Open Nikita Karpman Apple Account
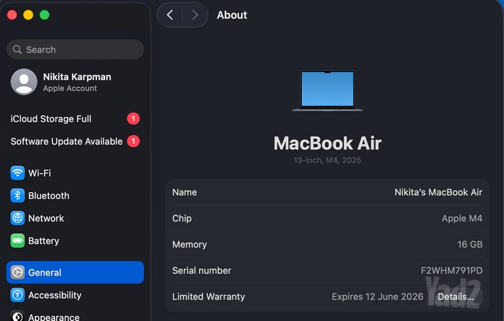The image size is (504, 321). [75, 82]
